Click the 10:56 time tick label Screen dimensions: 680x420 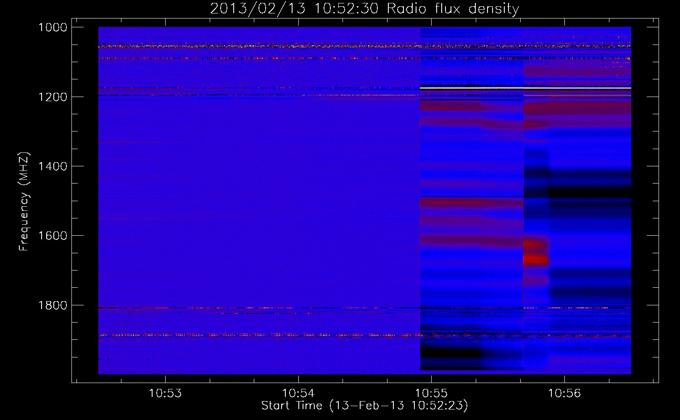[x=564, y=393]
